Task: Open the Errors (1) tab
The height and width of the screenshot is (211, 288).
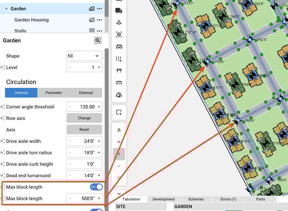Action: [228, 199]
